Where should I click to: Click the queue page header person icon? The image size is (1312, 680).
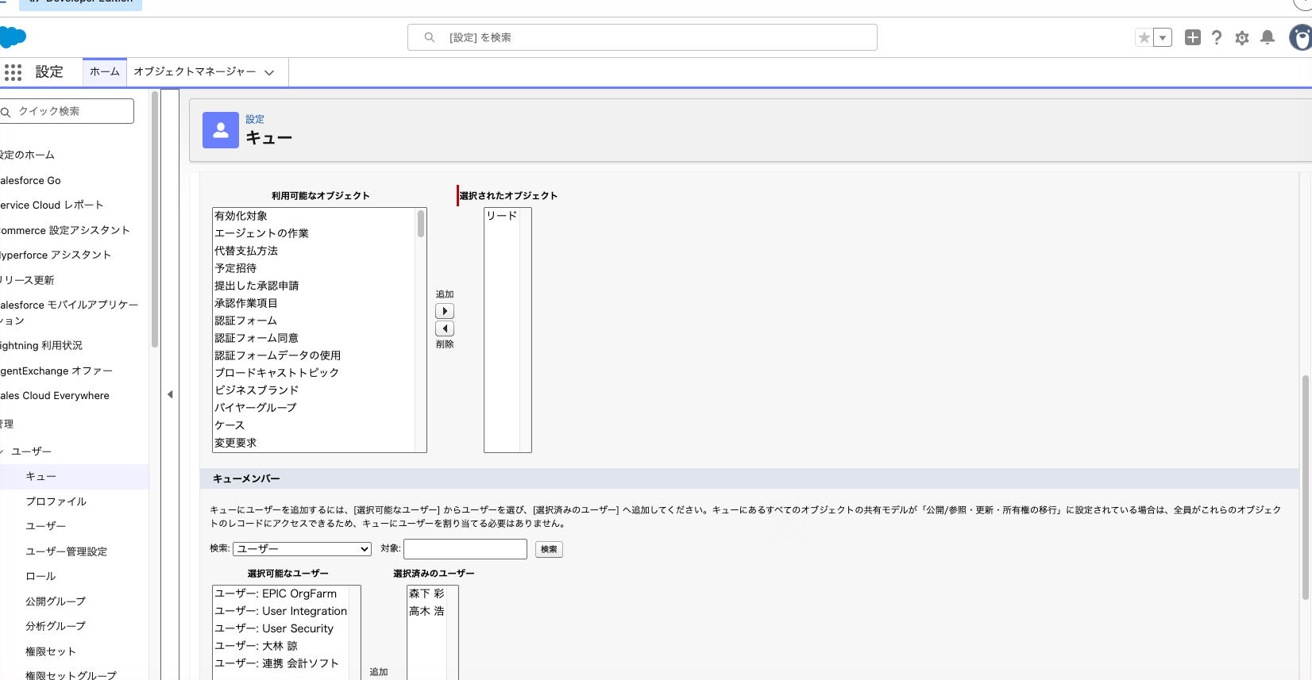coord(221,130)
